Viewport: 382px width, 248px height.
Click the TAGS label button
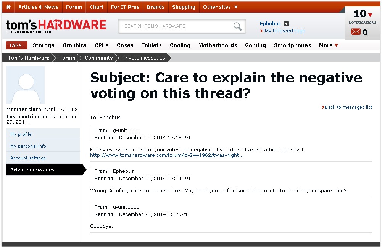click(16, 45)
